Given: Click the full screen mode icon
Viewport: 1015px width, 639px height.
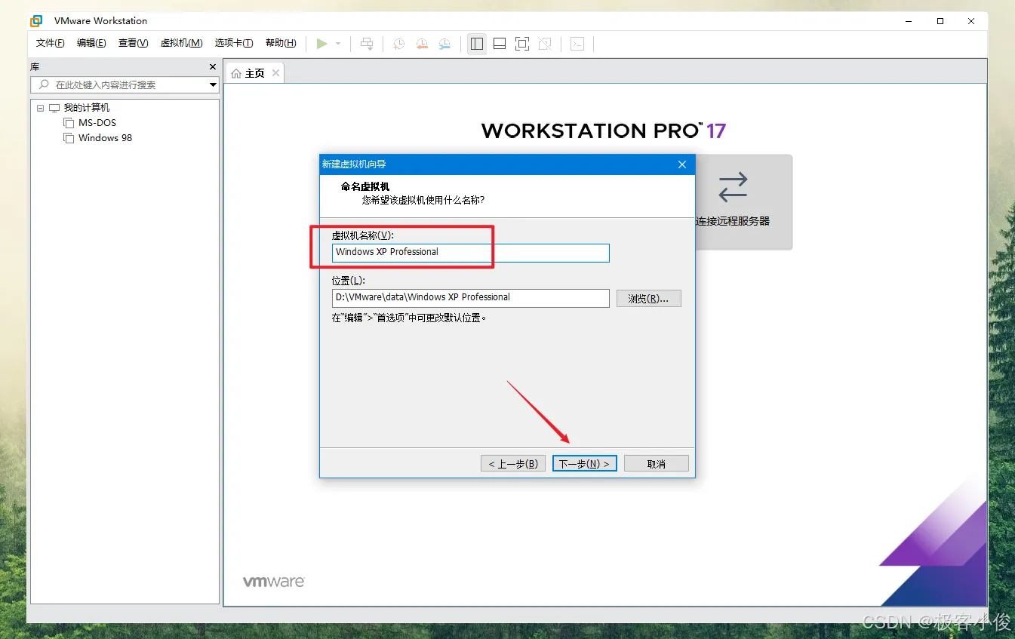Looking at the screenshot, I should click(x=522, y=44).
